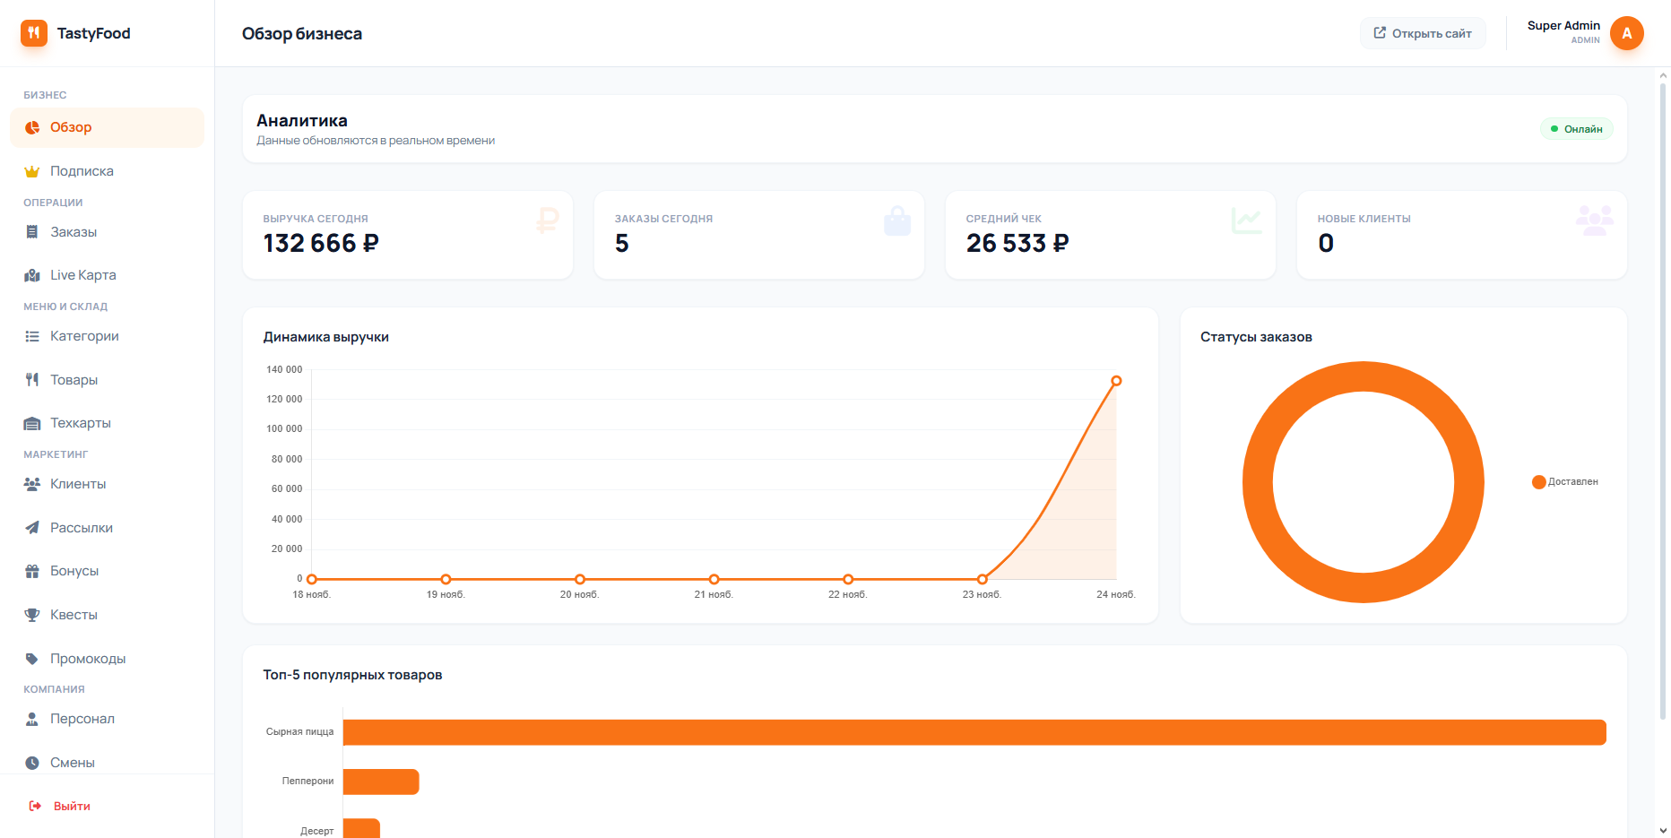Toggle the Доставлен legend item in chart
The width and height of the screenshot is (1671, 838).
click(x=1565, y=482)
